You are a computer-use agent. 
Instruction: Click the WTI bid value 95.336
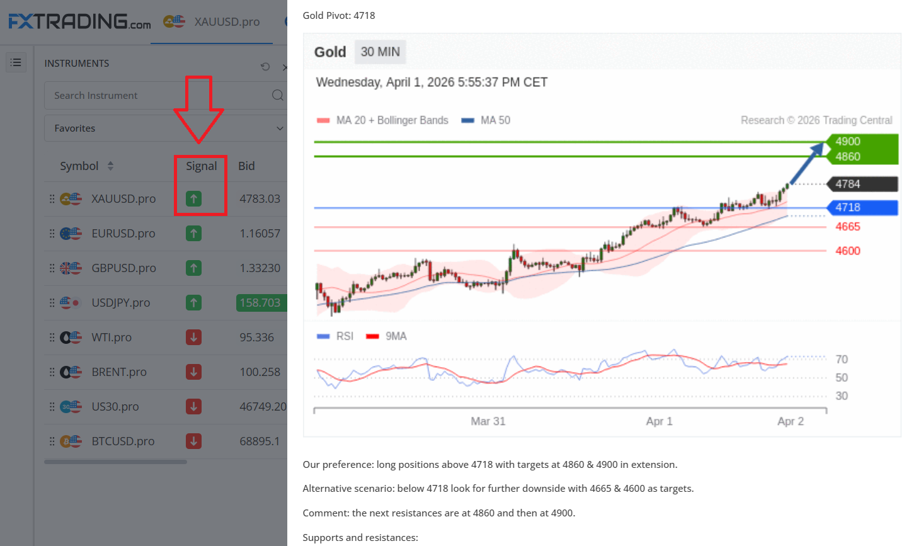click(x=256, y=338)
